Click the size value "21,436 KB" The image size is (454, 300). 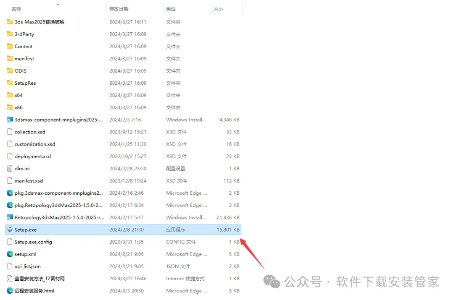pyautogui.click(x=228, y=217)
